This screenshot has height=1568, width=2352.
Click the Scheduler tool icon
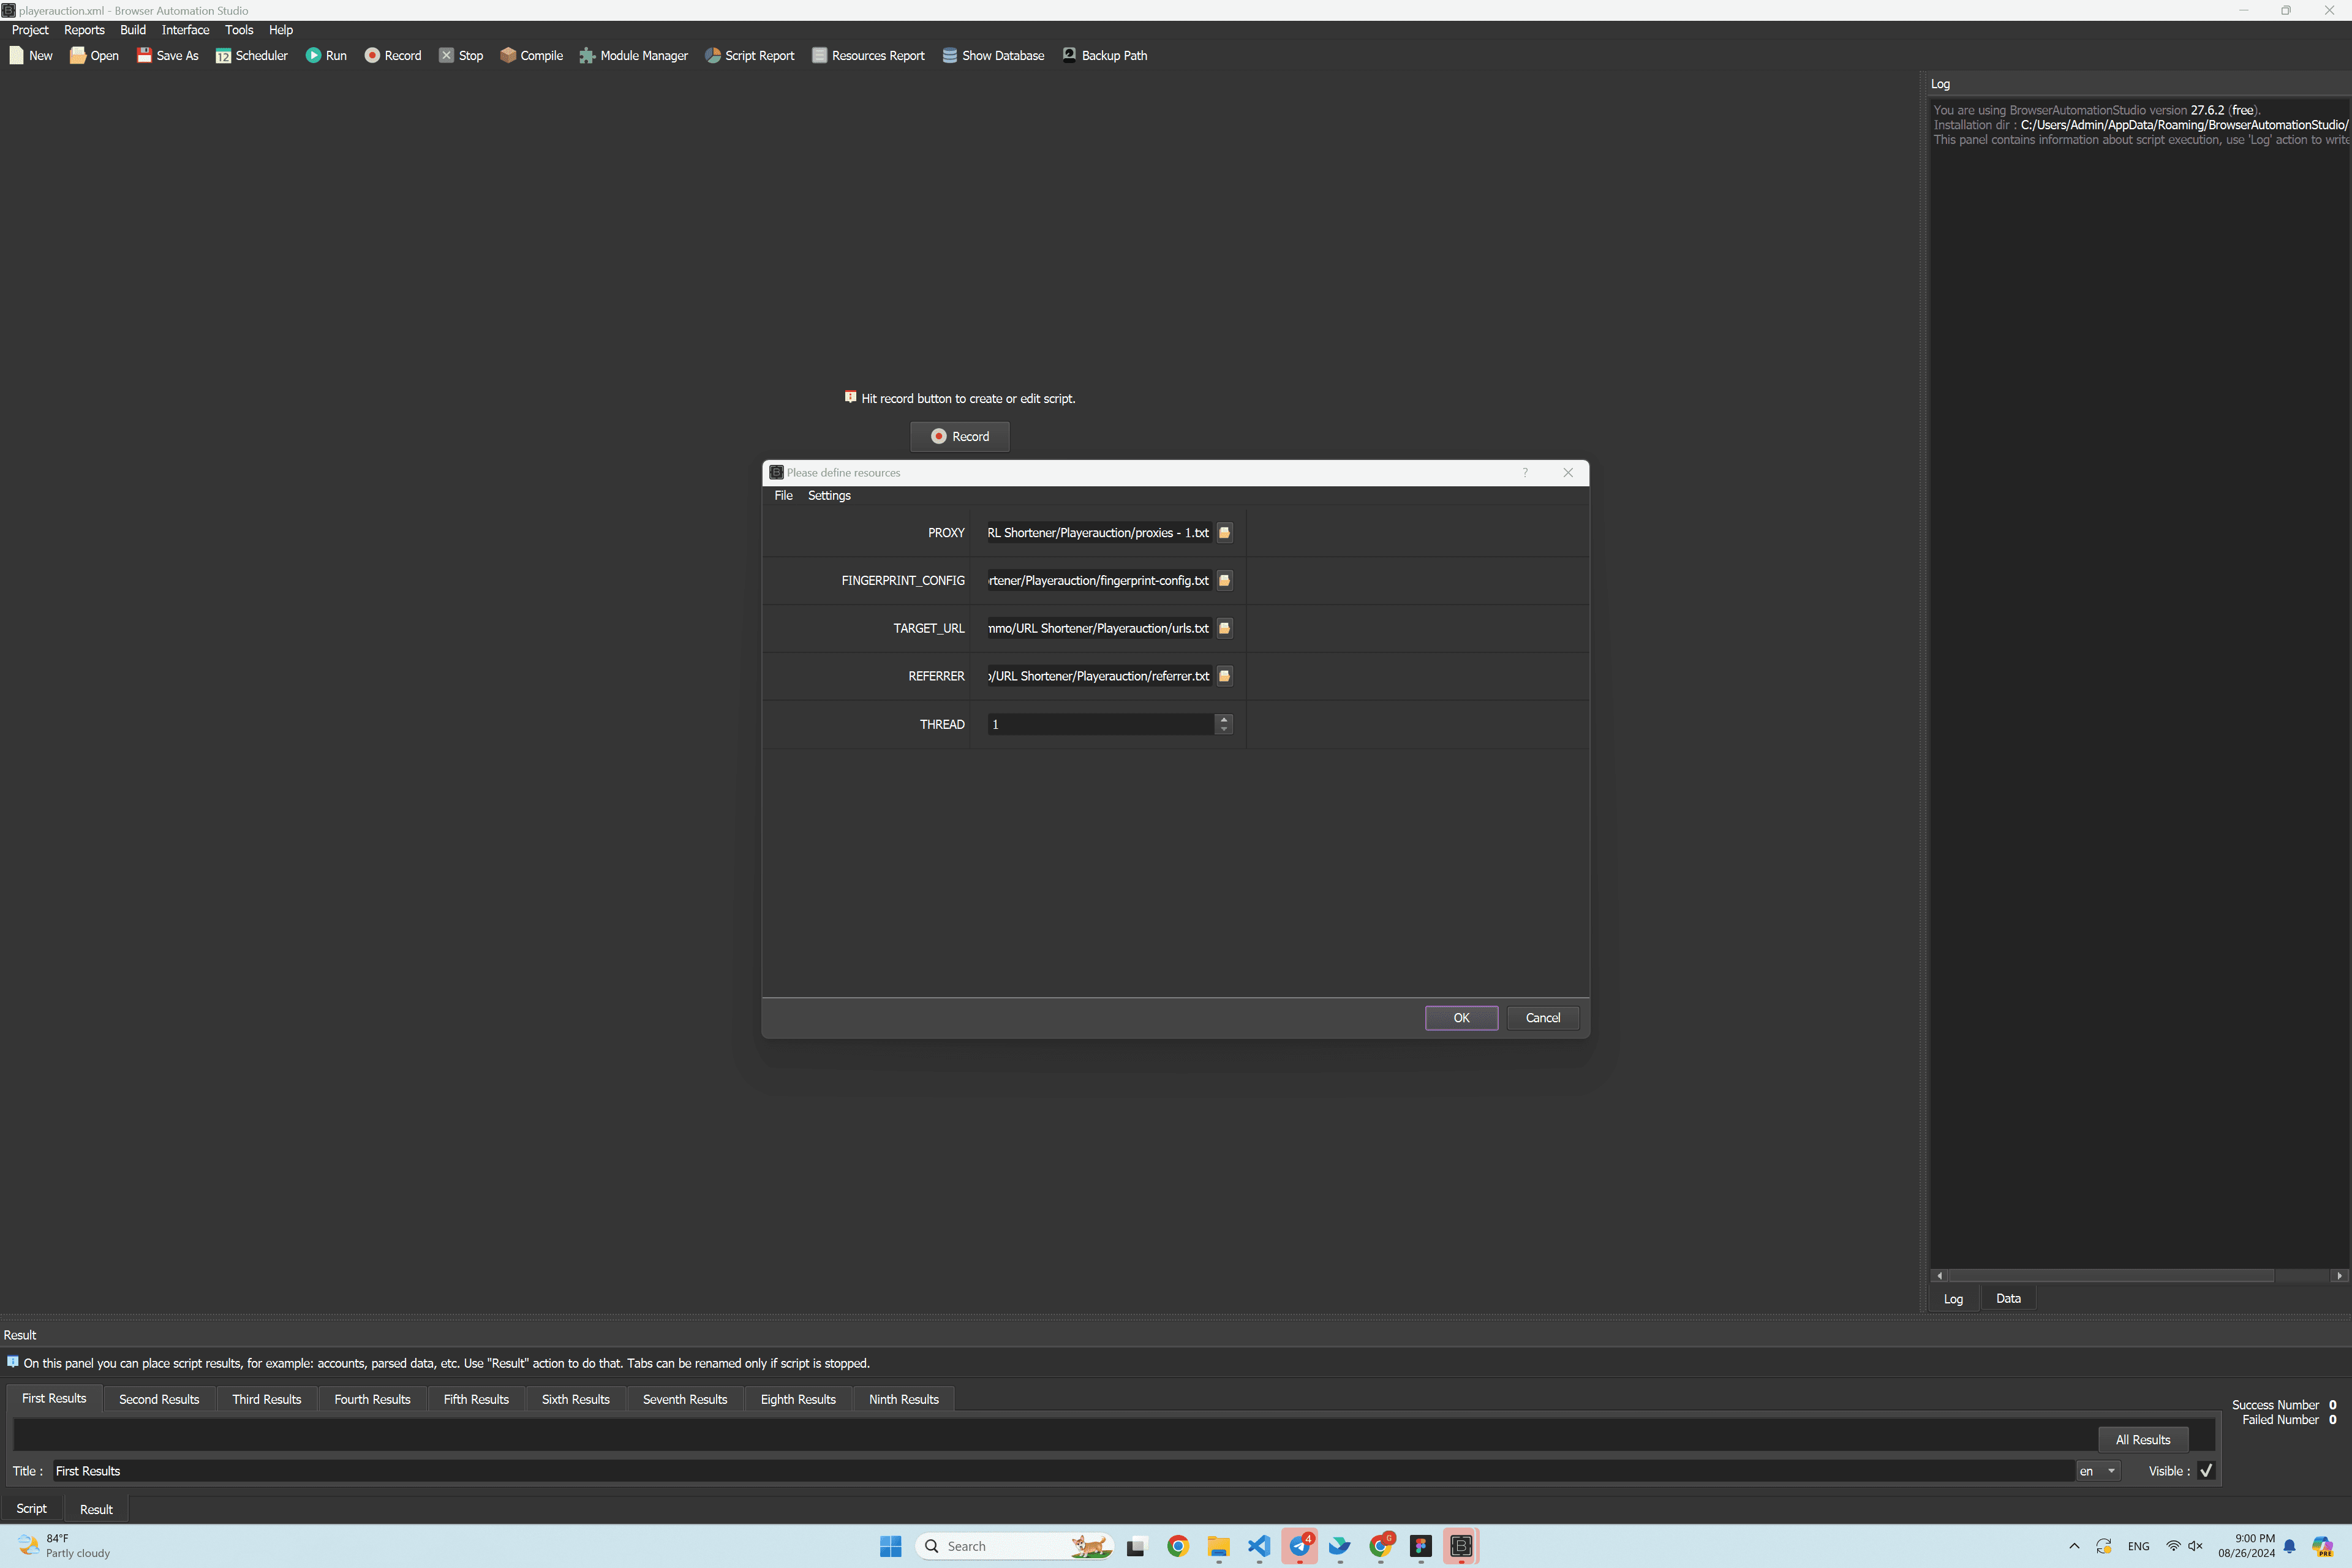pyautogui.click(x=222, y=56)
